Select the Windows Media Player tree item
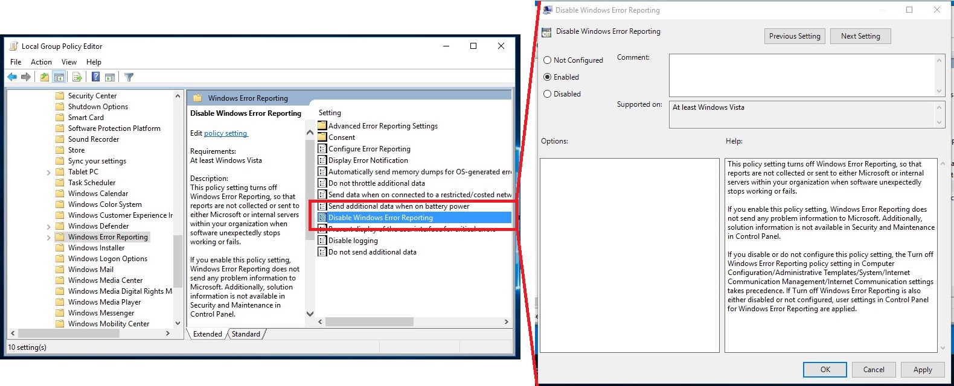The height and width of the screenshot is (386, 954). click(104, 302)
